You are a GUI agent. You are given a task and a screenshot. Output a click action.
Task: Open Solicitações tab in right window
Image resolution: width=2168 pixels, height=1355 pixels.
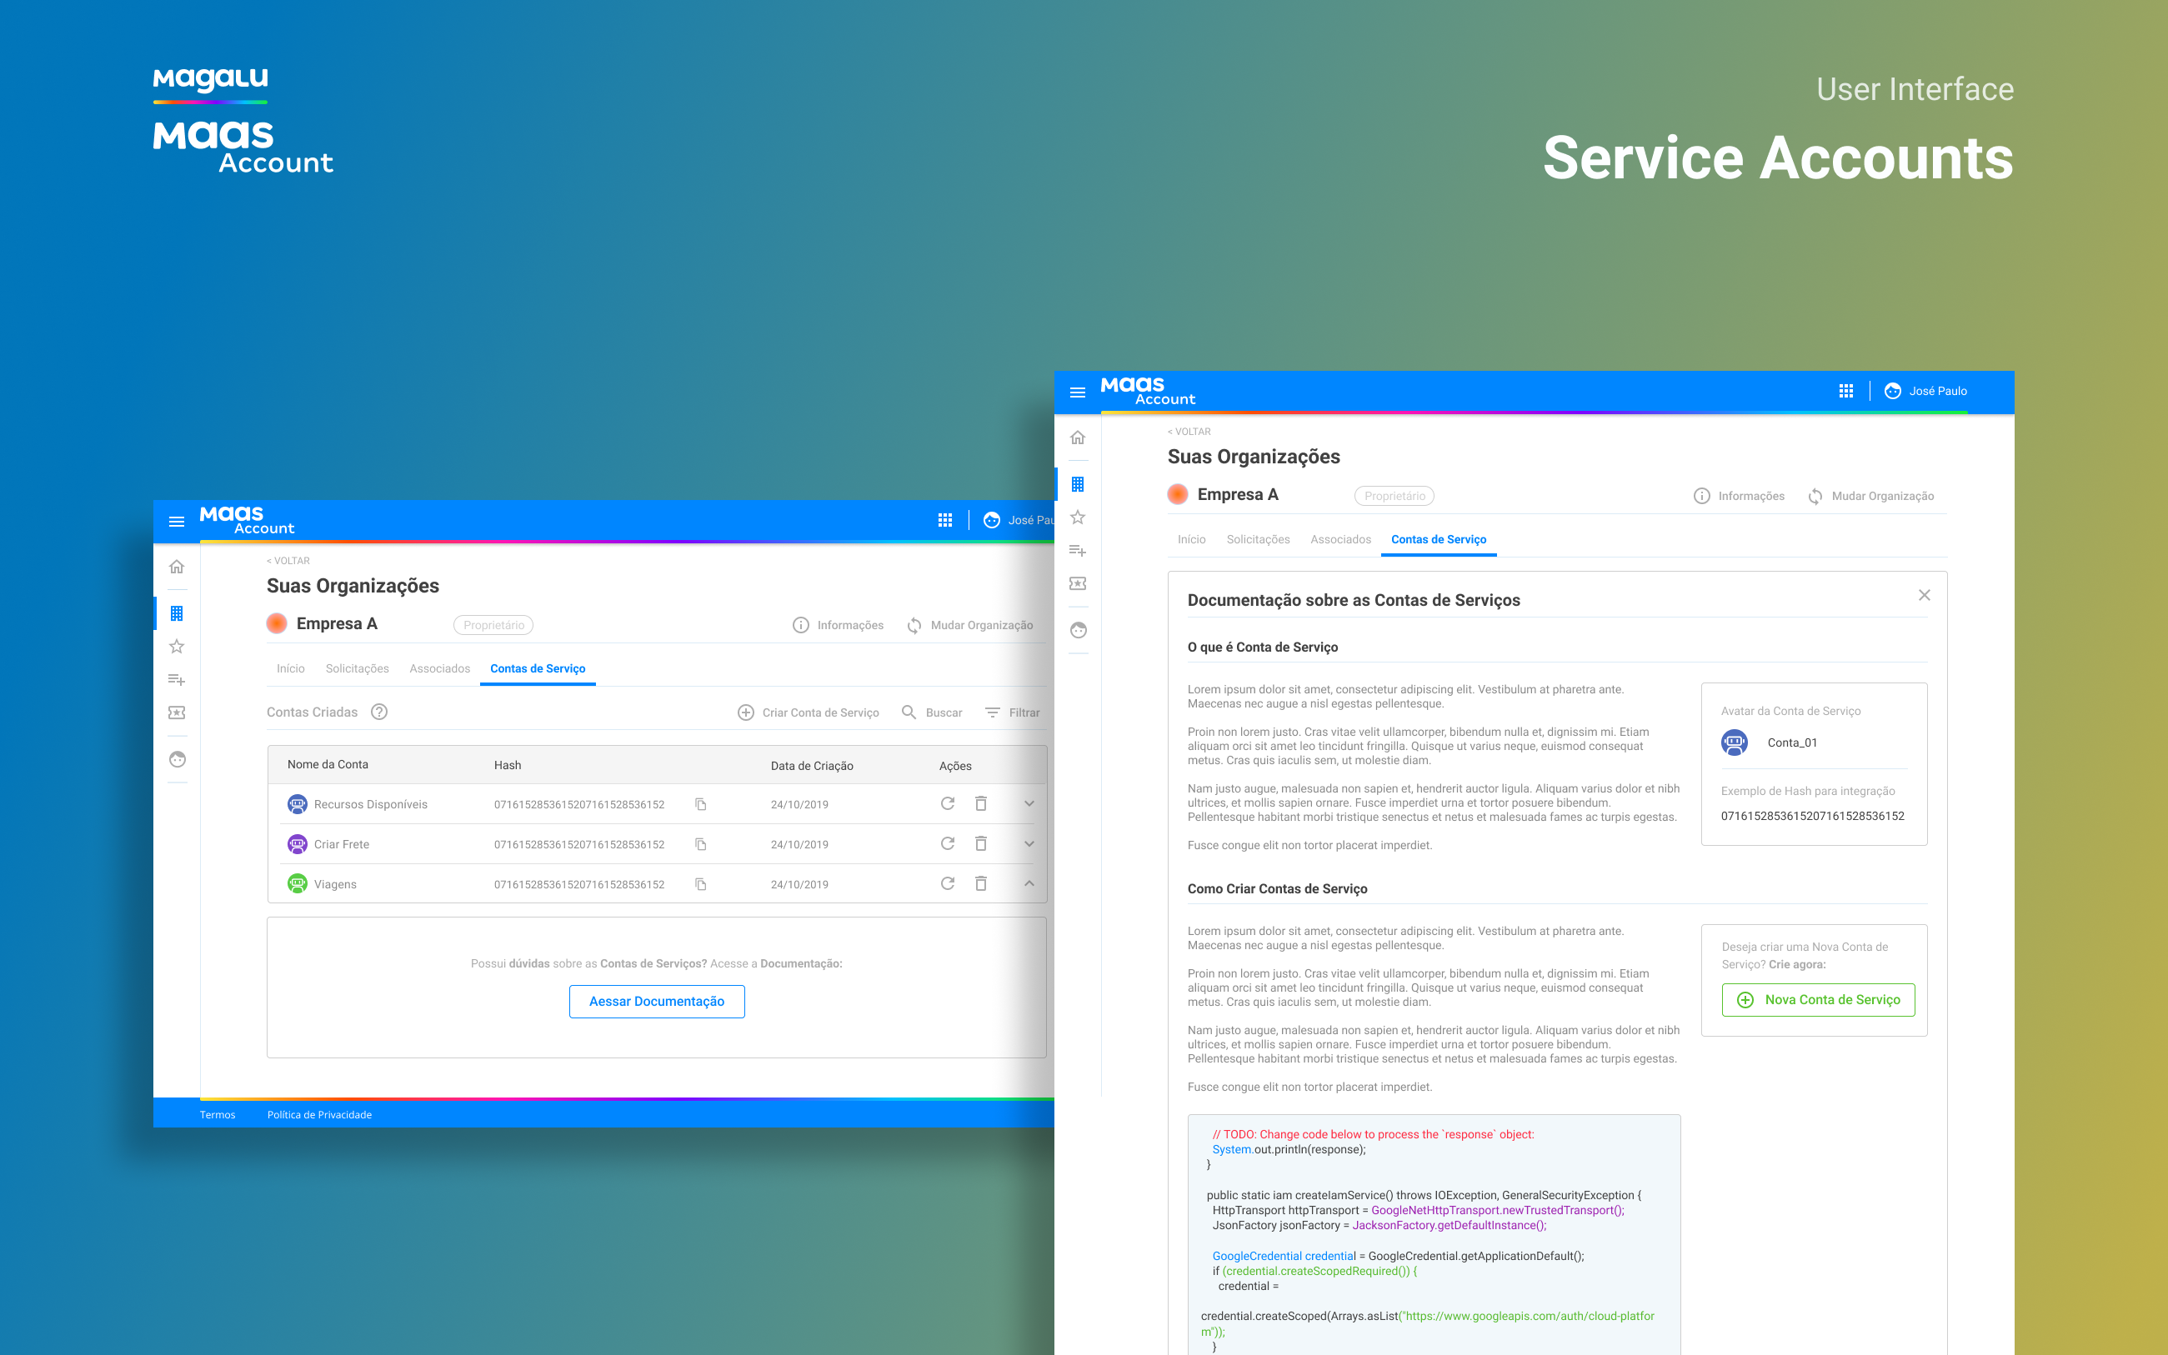tap(1258, 539)
